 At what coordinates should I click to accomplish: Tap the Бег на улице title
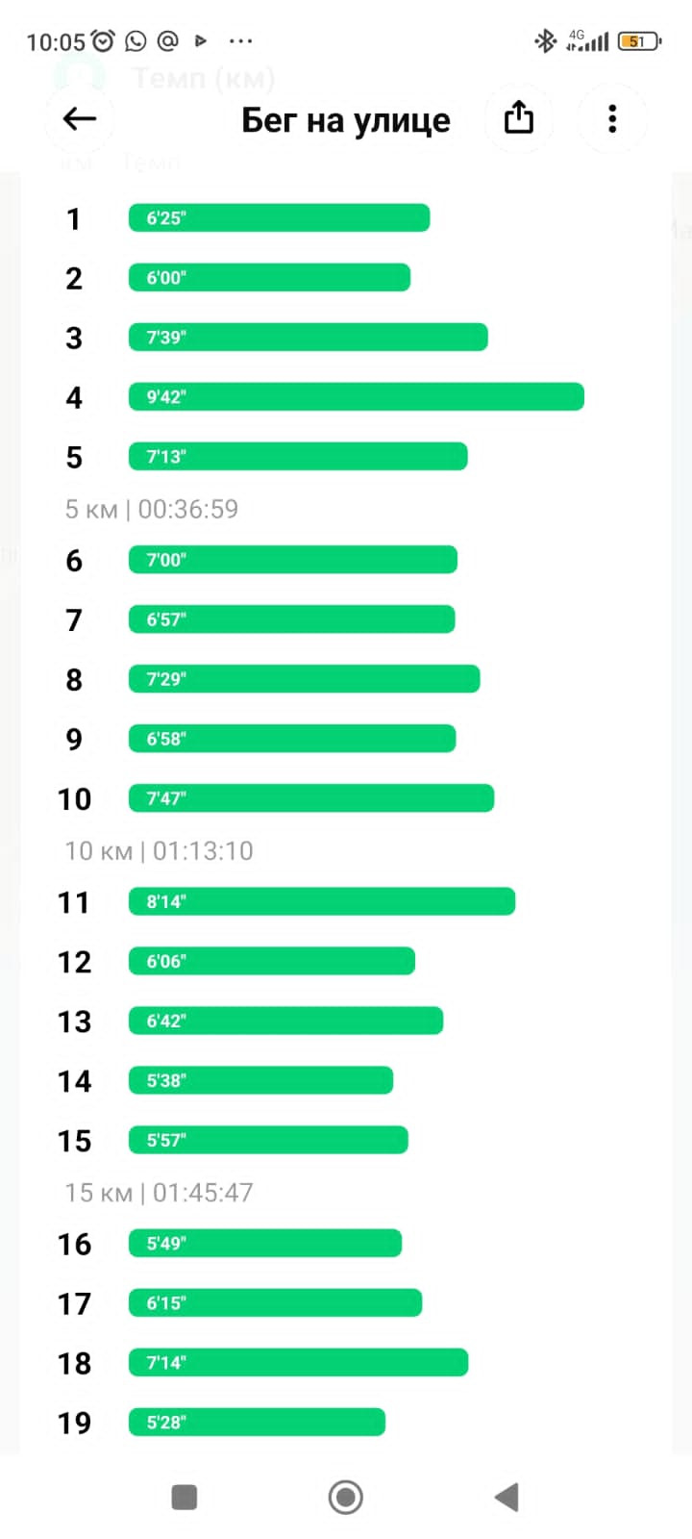pyautogui.click(x=346, y=119)
